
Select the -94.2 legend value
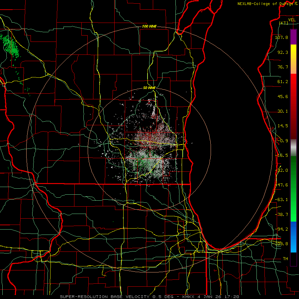pyautogui.click(x=281, y=229)
